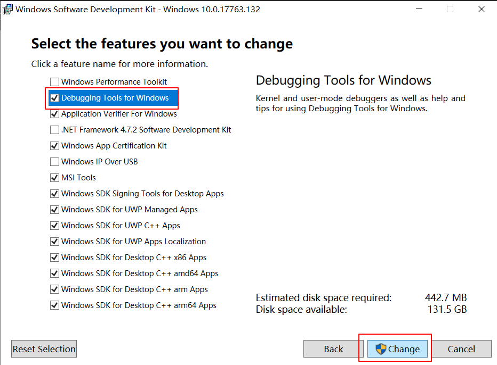Click the 442.7 MB disk space required value
This screenshot has width=497, height=365.
tap(446, 297)
